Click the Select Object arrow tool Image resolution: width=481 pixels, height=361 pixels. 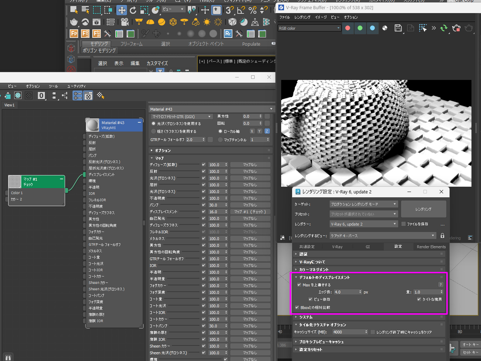click(x=74, y=10)
